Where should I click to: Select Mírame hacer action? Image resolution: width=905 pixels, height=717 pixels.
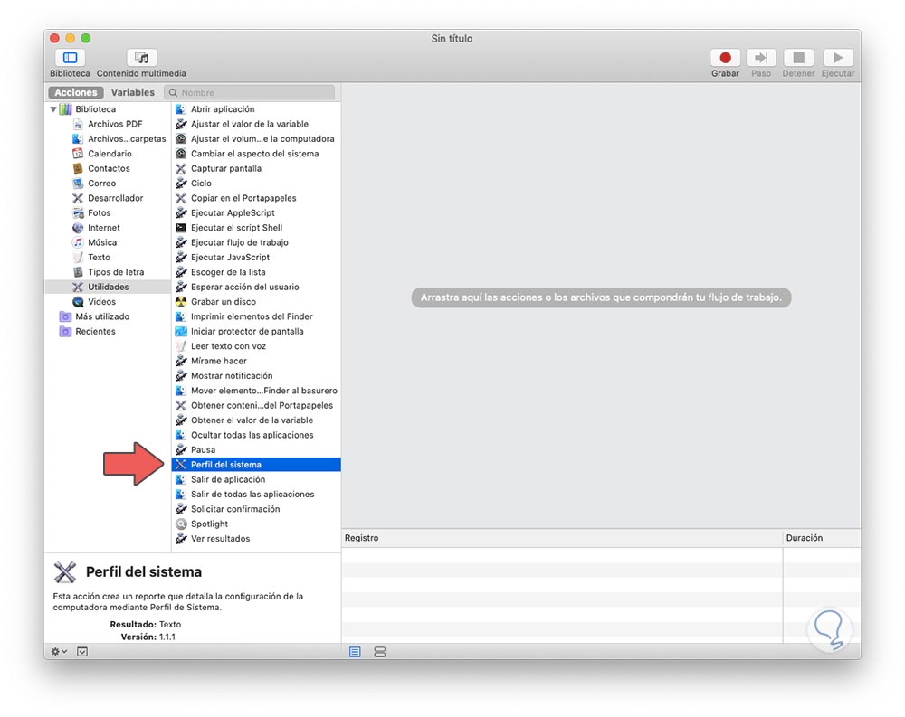256,361
